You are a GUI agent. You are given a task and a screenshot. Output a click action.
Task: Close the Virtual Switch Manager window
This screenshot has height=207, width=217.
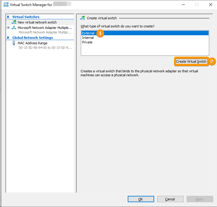210,5
